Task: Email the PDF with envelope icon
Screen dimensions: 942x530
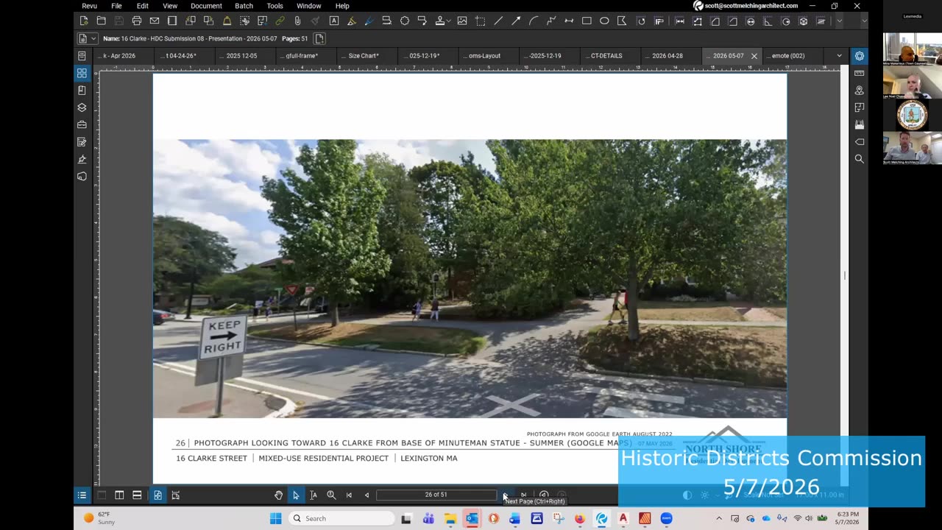Action: click(155, 21)
